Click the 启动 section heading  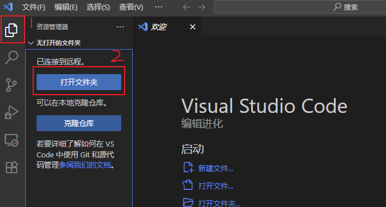click(193, 149)
